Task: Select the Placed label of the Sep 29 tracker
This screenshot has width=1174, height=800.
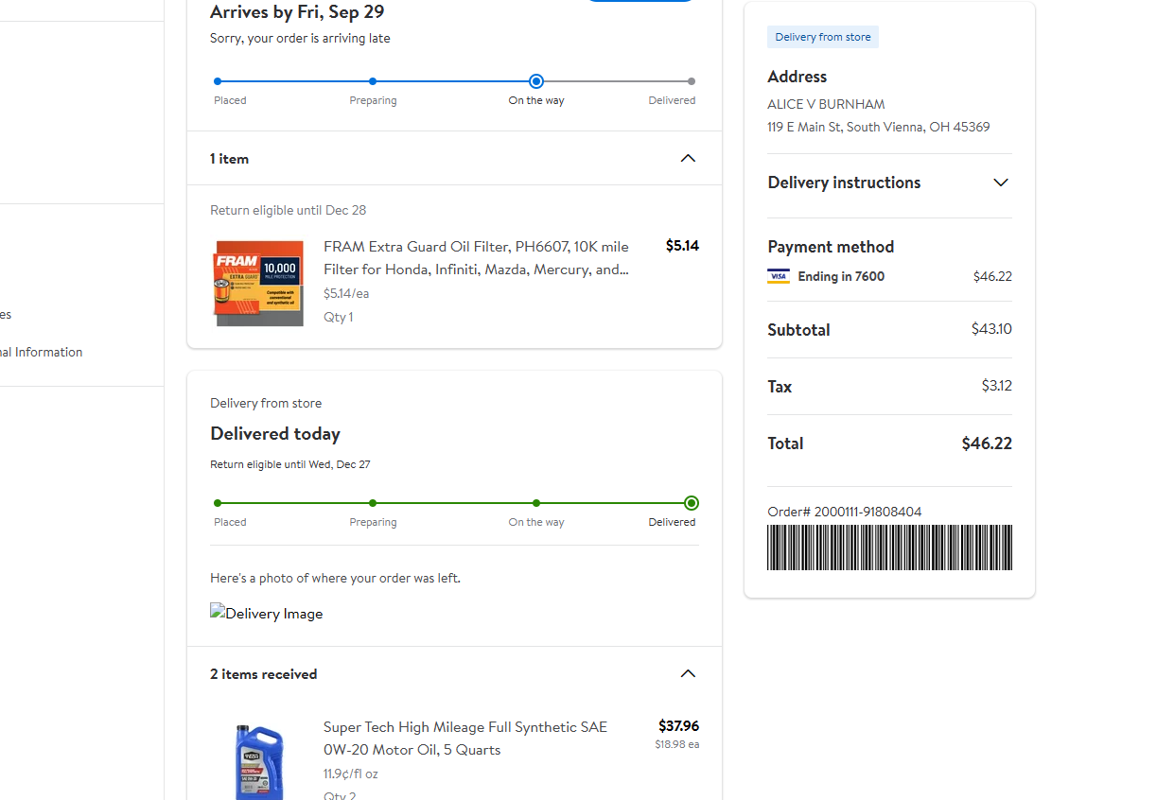Action: (x=230, y=100)
